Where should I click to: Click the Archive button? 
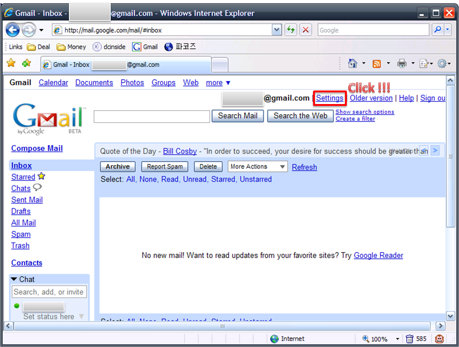[118, 166]
